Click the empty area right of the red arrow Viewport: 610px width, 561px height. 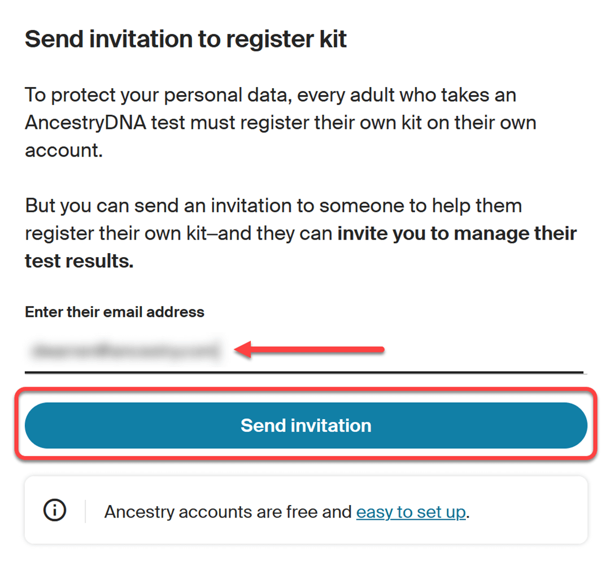point(486,350)
